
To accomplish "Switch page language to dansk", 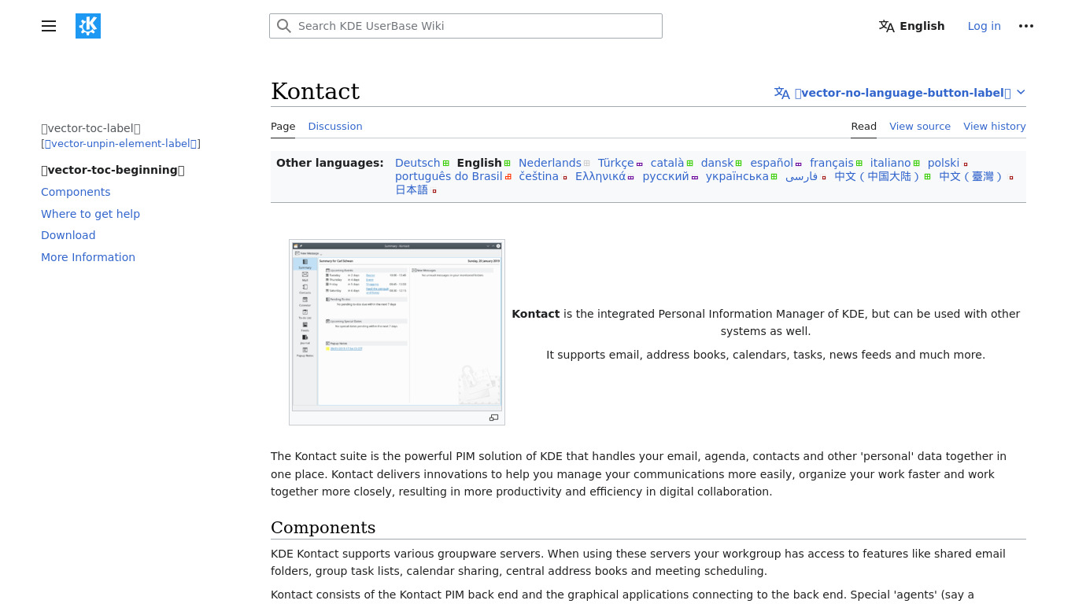I will pos(717,163).
